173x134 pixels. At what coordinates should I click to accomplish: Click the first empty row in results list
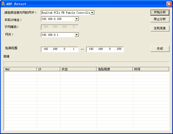(x=86, y=73)
